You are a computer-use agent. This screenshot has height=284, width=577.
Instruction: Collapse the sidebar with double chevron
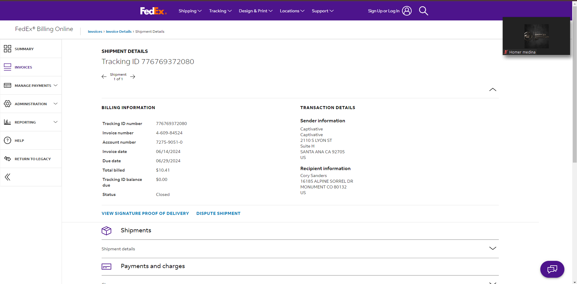click(x=8, y=177)
